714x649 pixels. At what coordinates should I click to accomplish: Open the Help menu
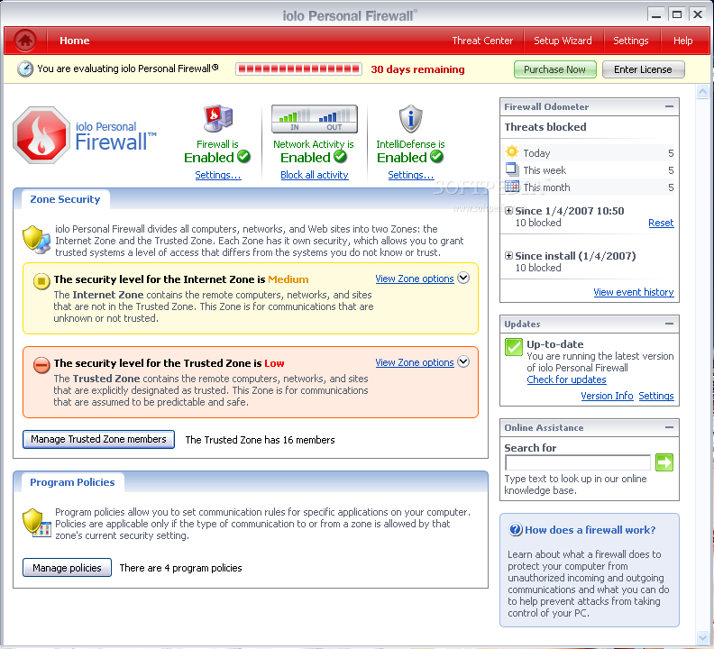[x=683, y=41]
